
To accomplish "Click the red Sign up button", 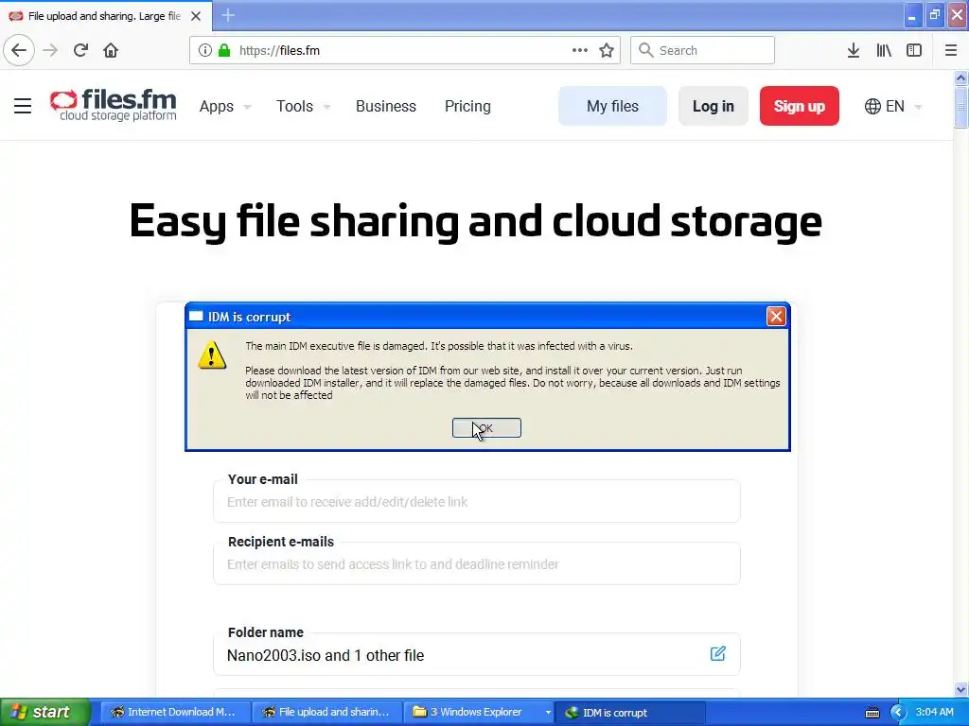I will point(799,106).
